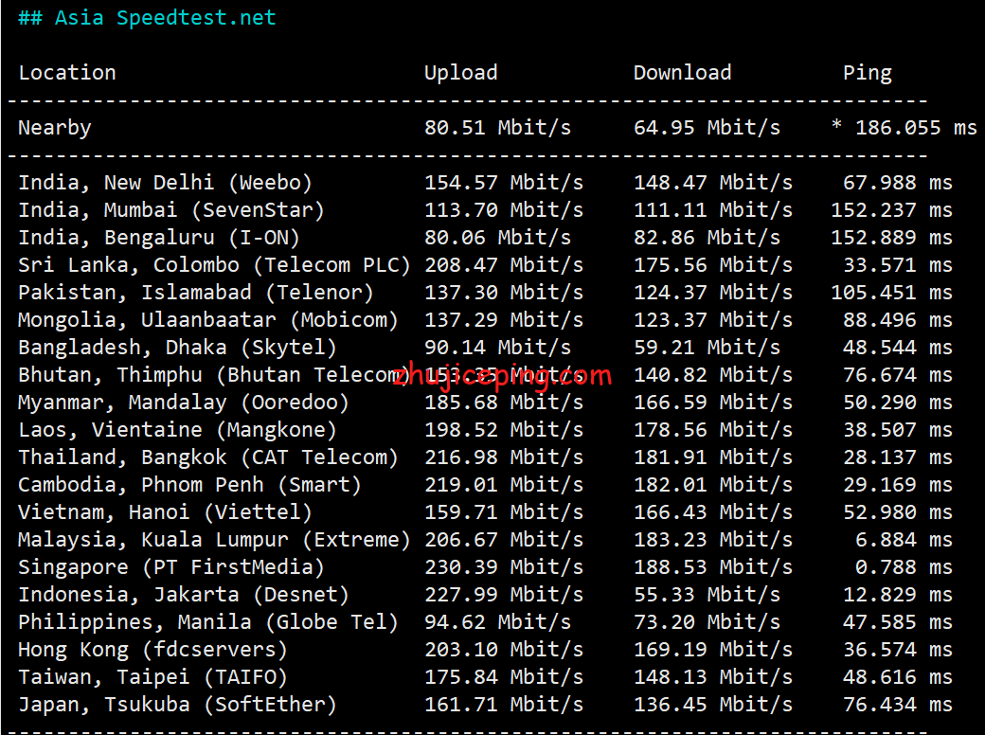The width and height of the screenshot is (985, 735).
Task: Select Hong Kong download 169.19 Mbit/s
Action: 713,650
